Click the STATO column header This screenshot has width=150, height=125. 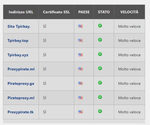pyautogui.click(x=104, y=12)
